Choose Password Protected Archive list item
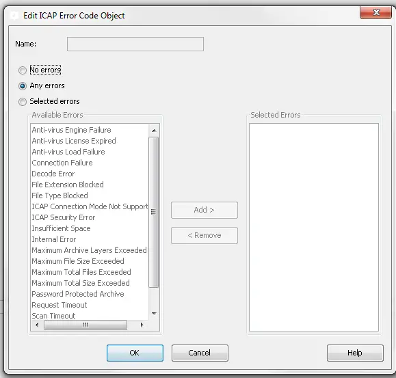This screenshot has width=396, height=378. click(78, 294)
